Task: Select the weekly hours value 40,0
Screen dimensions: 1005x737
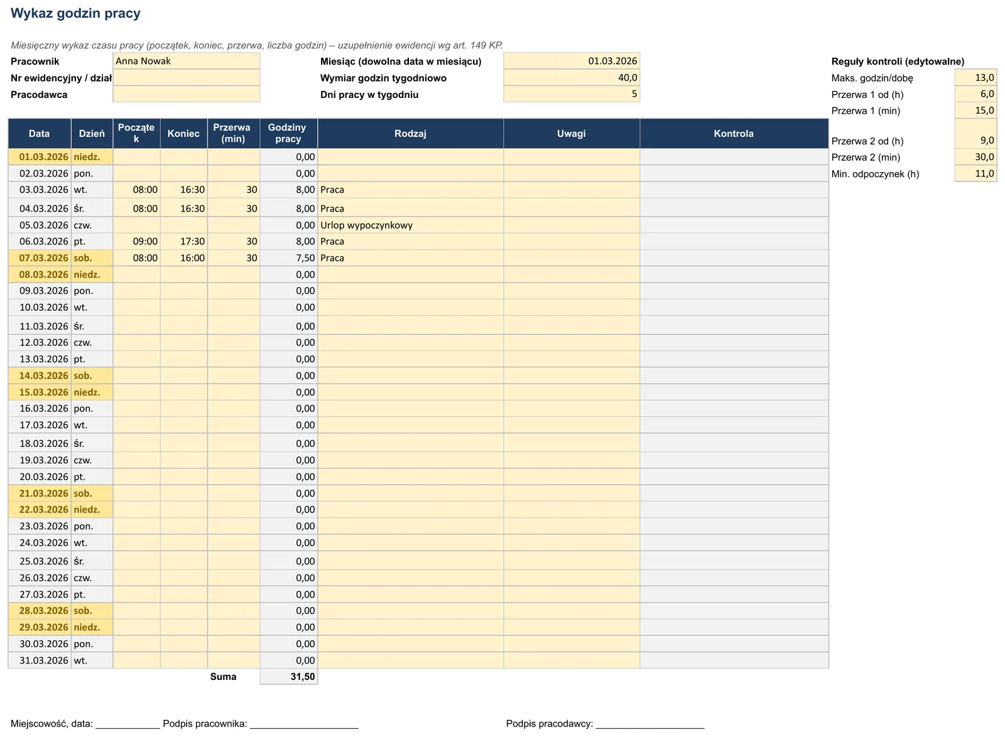Action: pos(572,78)
